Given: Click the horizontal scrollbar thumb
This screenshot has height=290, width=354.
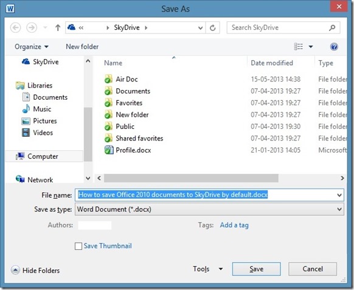Looking at the screenshot, I should (191, 178).
